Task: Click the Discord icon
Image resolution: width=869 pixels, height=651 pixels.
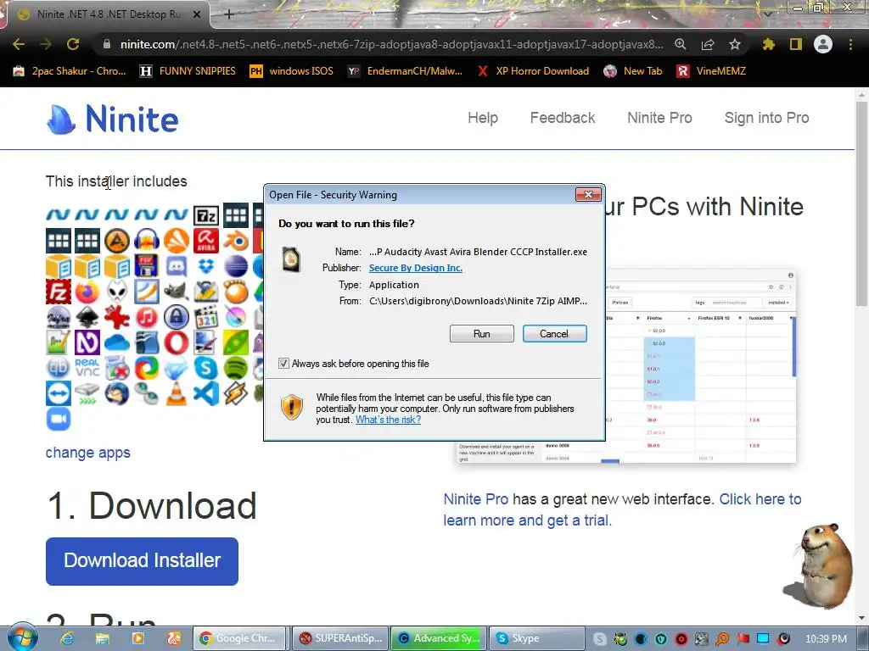Action: [x=177, y=266]
